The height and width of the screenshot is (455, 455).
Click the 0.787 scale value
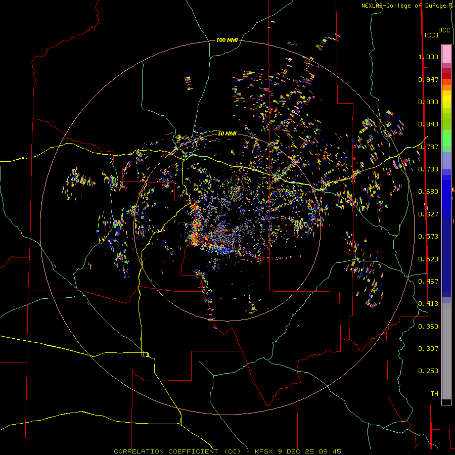pos(428,147)
